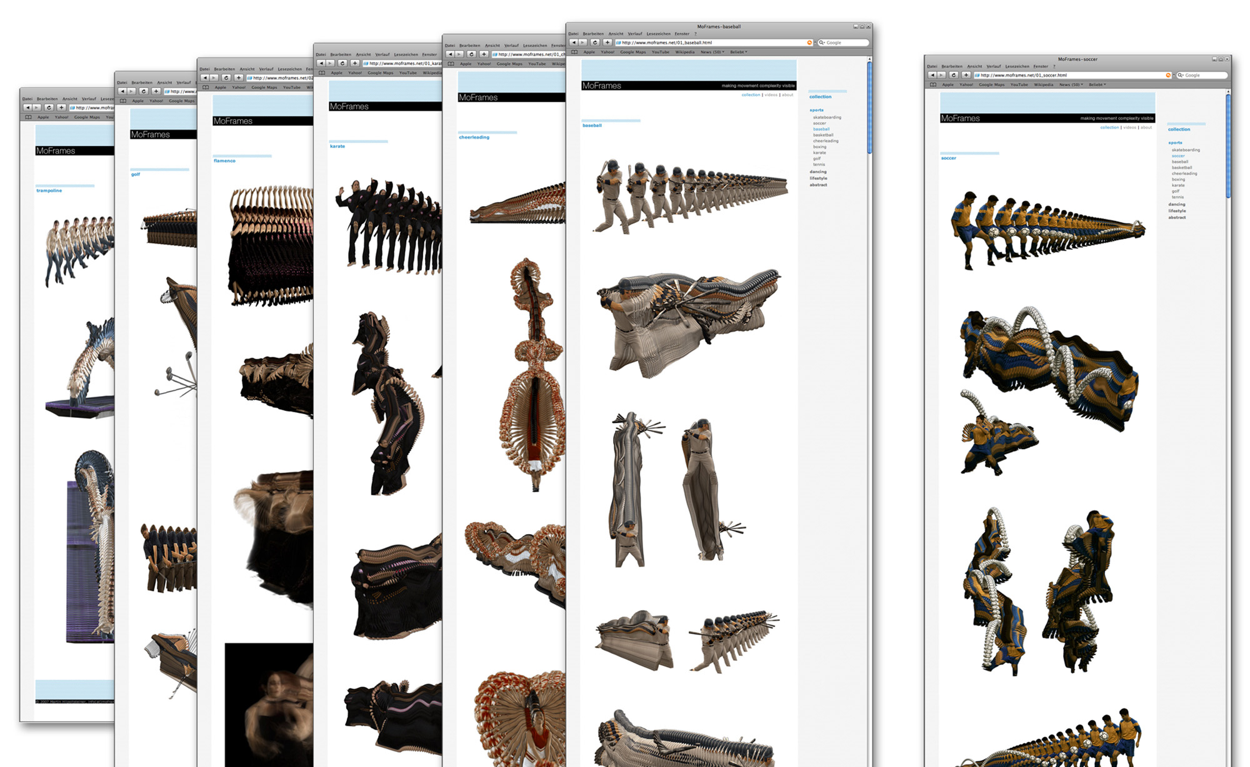Open the Lesezeichen menu in the baseball window
This screenshot has width=1250, height=767.
coord(658,34)
